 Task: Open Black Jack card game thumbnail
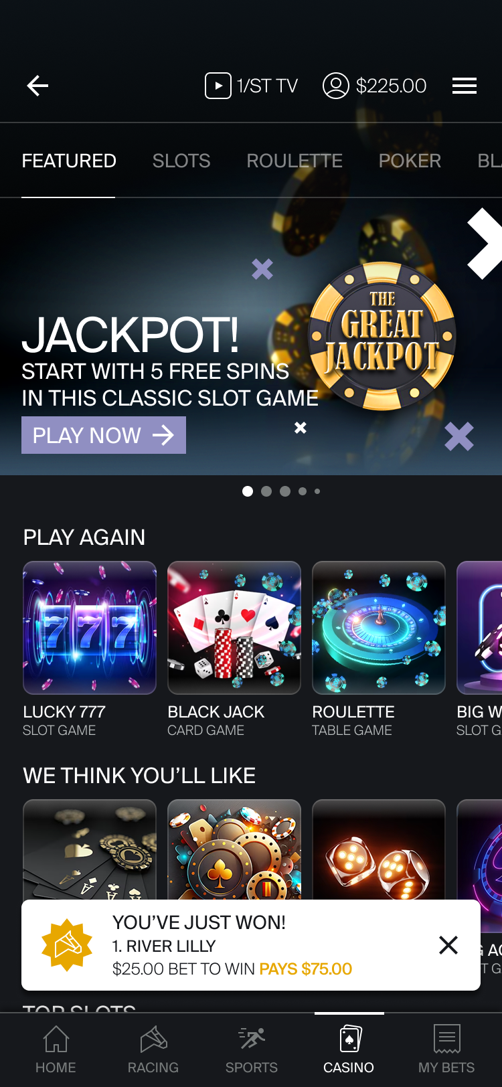(234, 628)
